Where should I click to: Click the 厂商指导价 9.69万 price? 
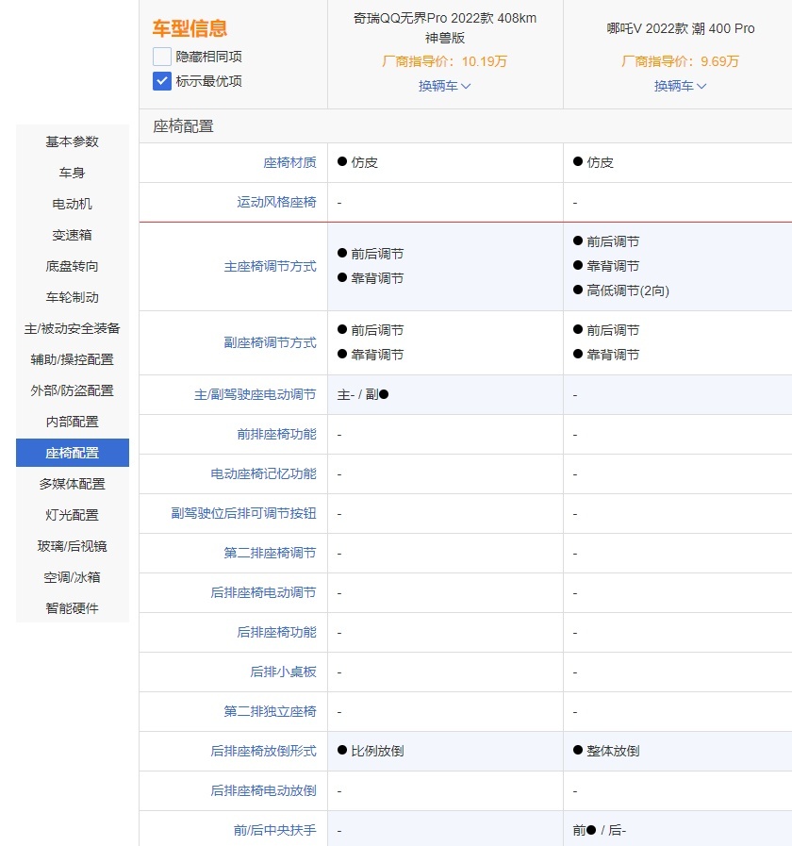[x=680, y=61]
